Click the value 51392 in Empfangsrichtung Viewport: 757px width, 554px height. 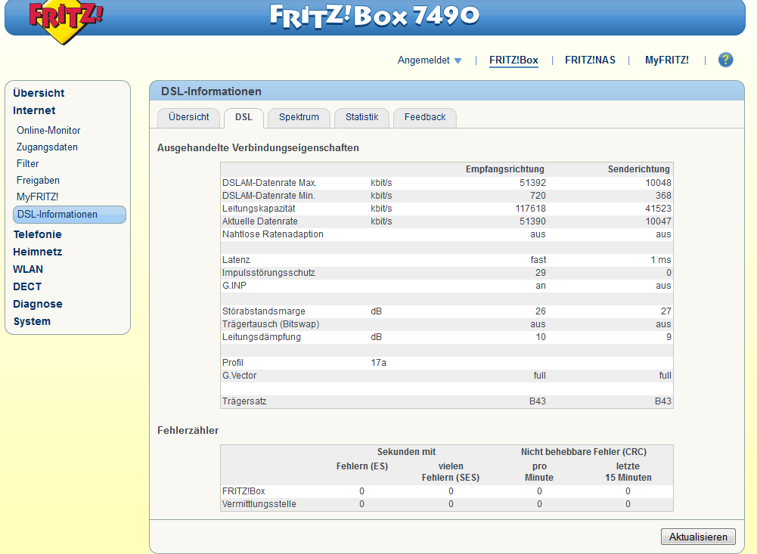pyautogui.click(x=532, y=183)
